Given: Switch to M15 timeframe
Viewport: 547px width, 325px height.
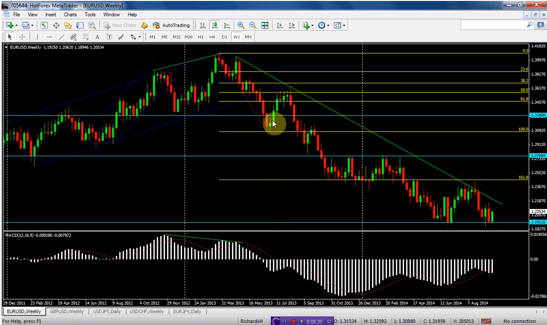Looking at the screenshot, I should 176,36.
